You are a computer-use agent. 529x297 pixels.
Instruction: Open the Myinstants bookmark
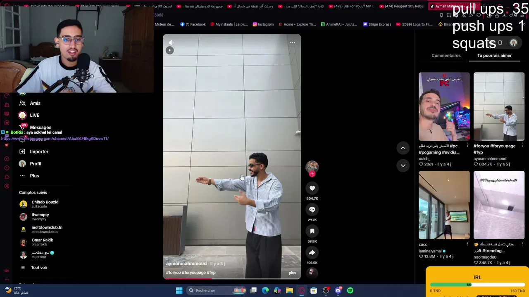tap(229, 24)
